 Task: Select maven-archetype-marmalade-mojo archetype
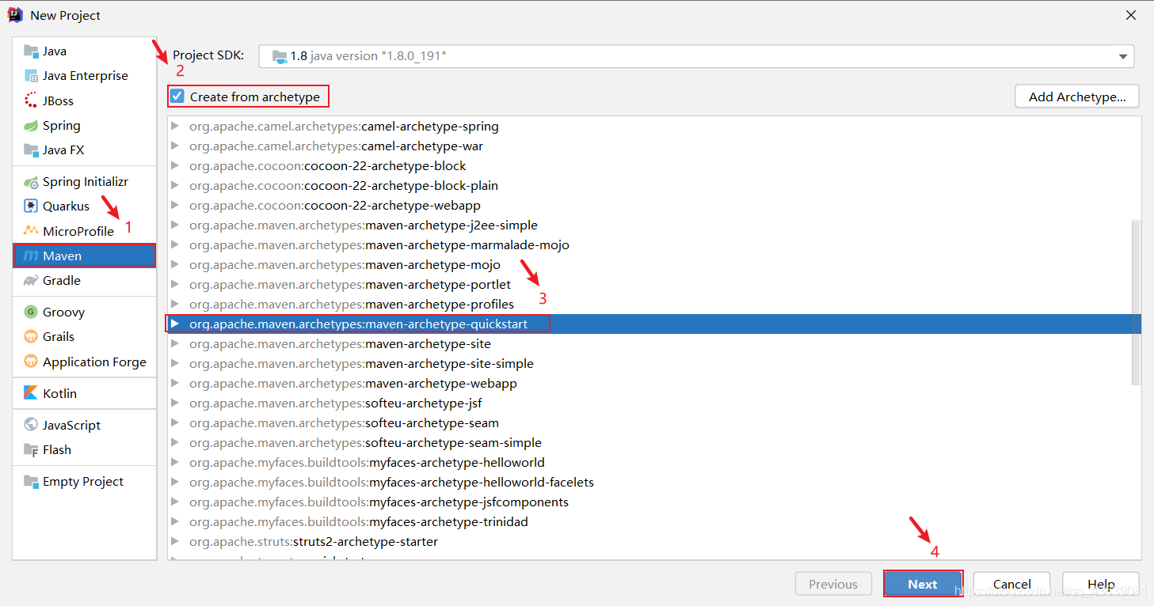coord(654,245)
